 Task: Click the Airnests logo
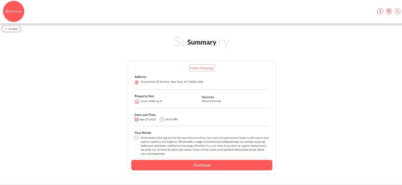14,12
